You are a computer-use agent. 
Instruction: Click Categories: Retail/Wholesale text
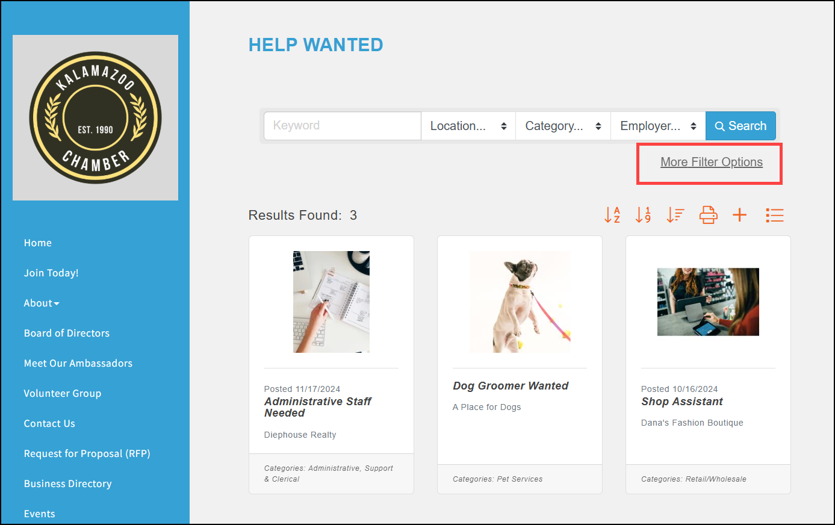pyautogui.click(x=694, y=479)
